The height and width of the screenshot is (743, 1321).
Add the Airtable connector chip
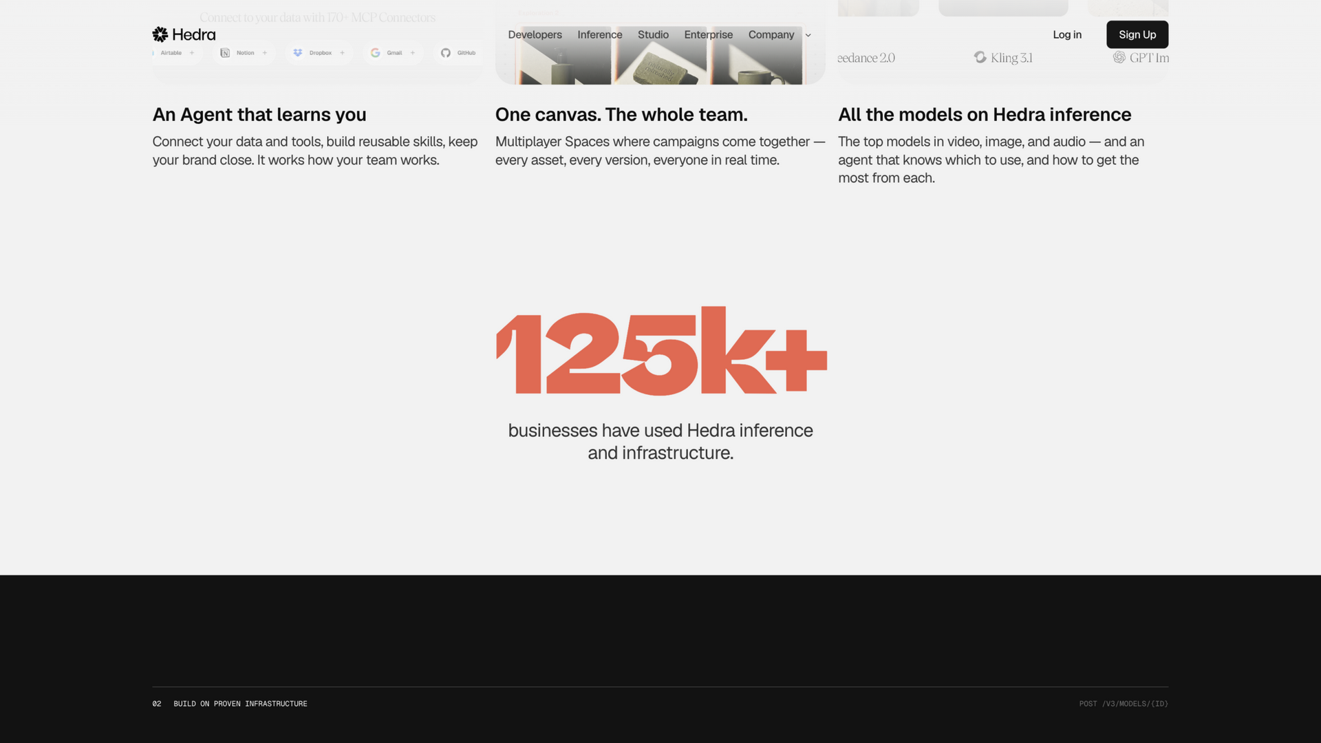[192, 53]
